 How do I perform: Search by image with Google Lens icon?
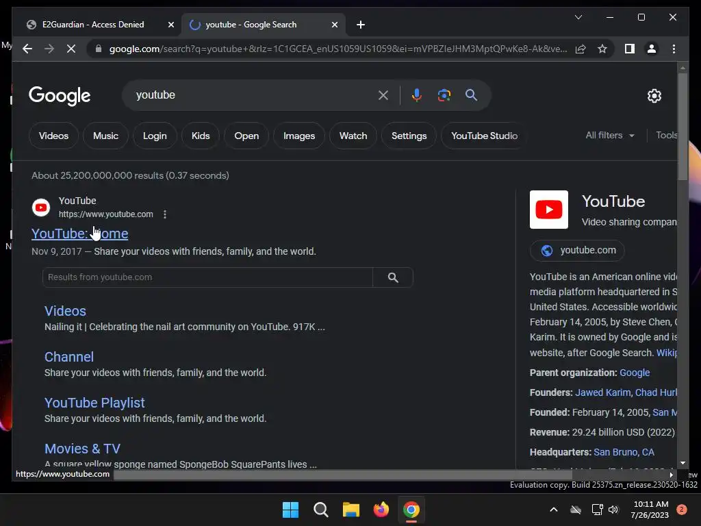[444, 95]
